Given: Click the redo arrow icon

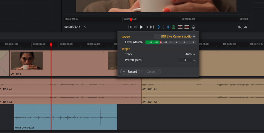Looking at the screenshot, I should point(245,27).
